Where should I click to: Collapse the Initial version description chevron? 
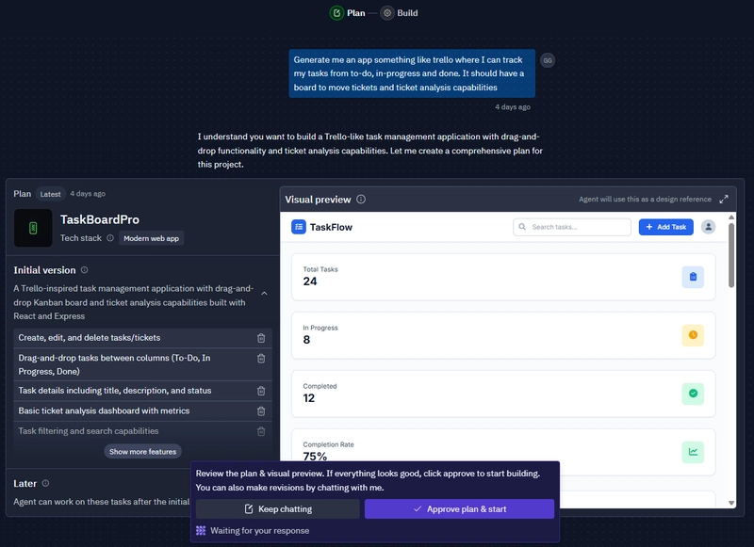[264, 293]
